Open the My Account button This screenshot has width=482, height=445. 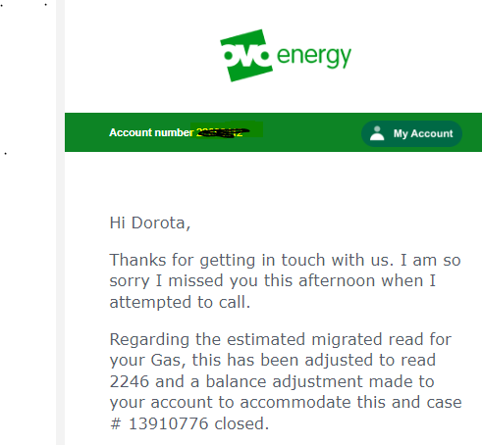pos(411,133)
